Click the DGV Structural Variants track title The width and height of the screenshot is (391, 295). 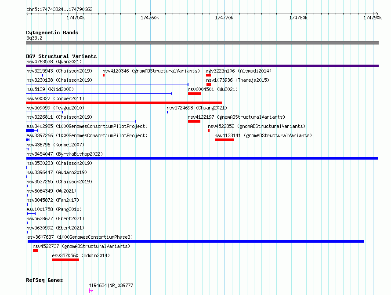click(62, 56)
